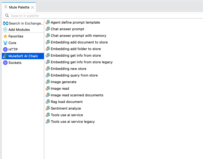Click icon for Embedding query from store
Image resolution: width=203 pixels, height=159 pixels.
(48, 75)
